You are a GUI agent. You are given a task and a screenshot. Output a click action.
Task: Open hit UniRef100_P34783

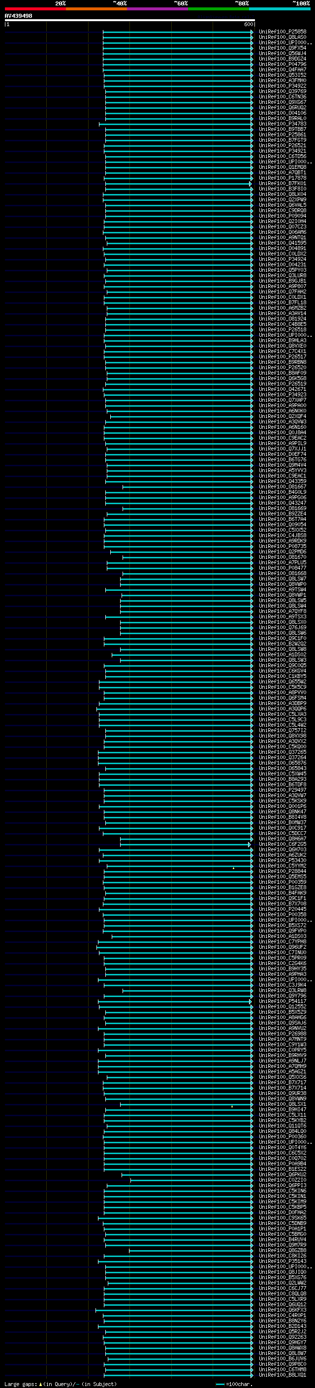[282, 124]
